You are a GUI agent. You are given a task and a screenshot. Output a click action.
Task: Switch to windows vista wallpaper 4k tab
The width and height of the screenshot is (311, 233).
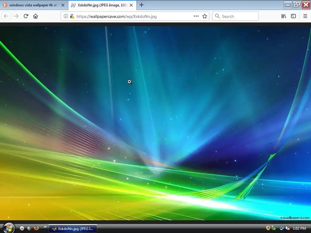[x=34, y=5]
